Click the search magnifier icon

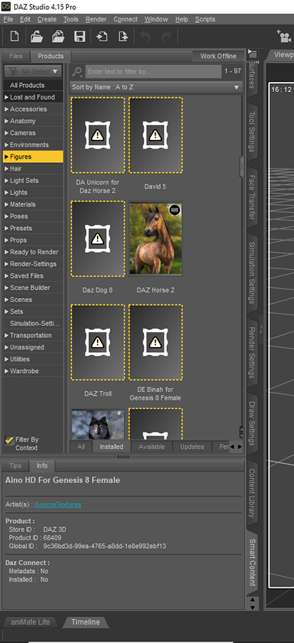[77, 71]
